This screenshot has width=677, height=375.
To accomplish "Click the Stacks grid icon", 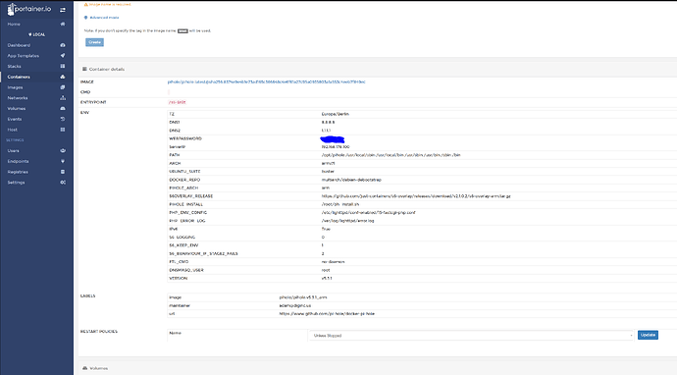I will point(63,66).
